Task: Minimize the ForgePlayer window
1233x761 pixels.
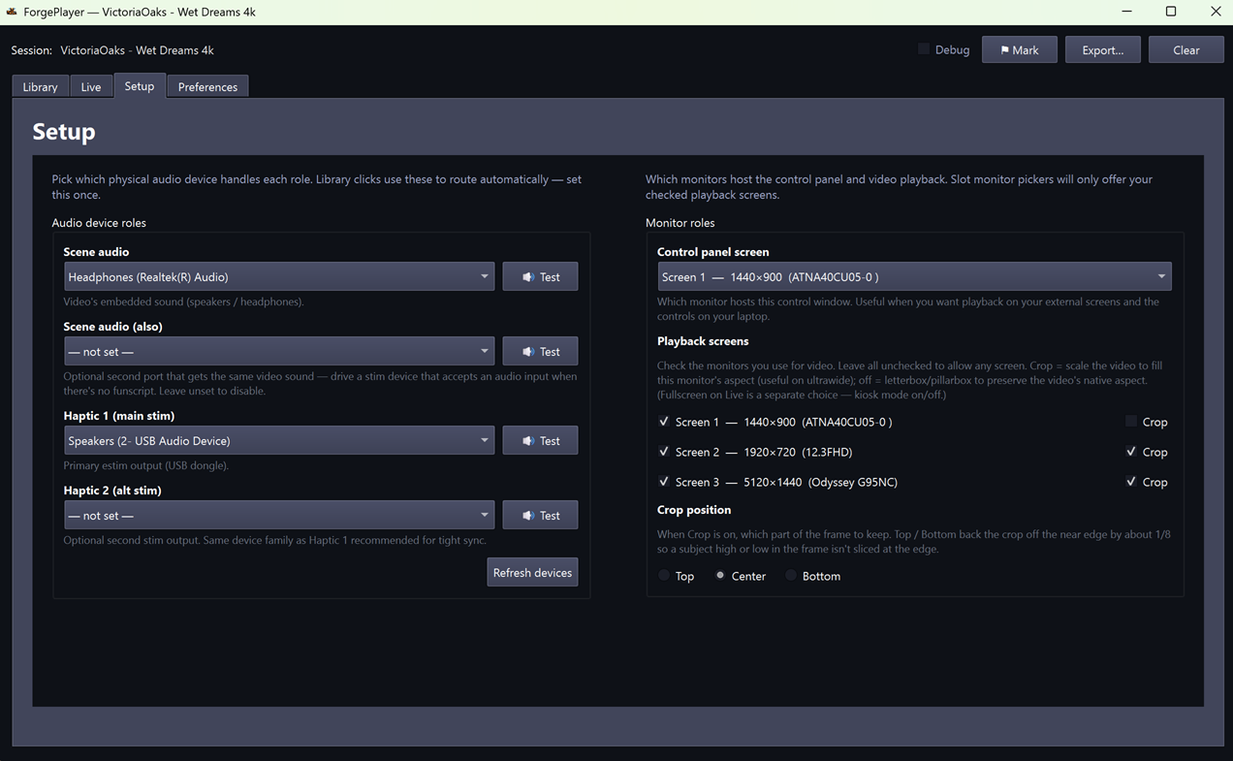Action: click(1126, 12)
